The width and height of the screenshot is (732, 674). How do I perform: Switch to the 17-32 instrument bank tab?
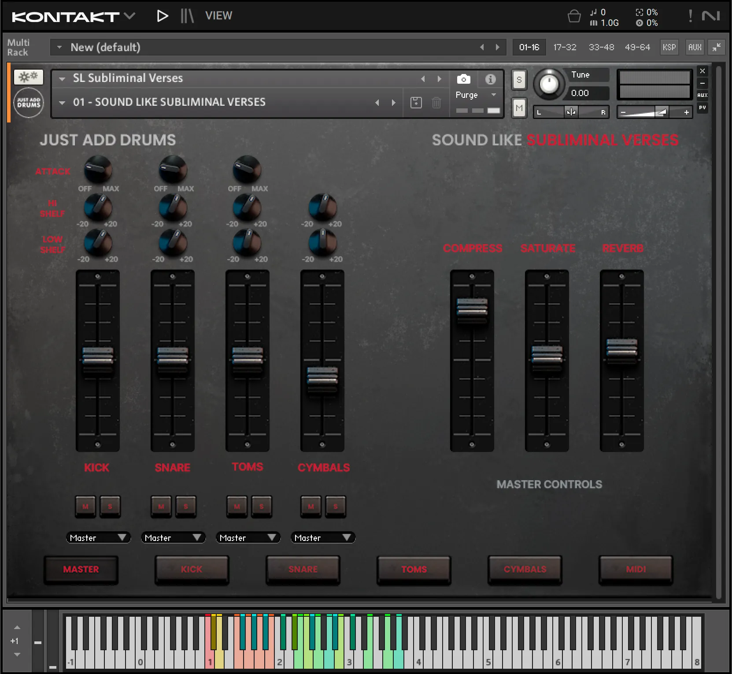tap(565, 47)
